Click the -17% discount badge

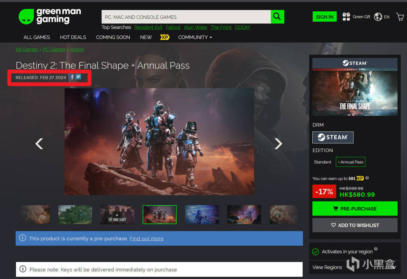tap(324, 192)
